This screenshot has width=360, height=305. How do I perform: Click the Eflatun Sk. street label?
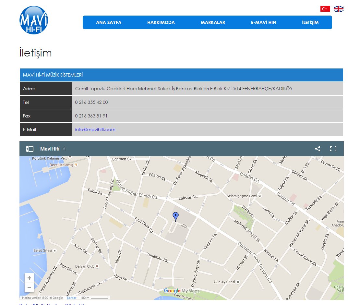click(158, 177)
